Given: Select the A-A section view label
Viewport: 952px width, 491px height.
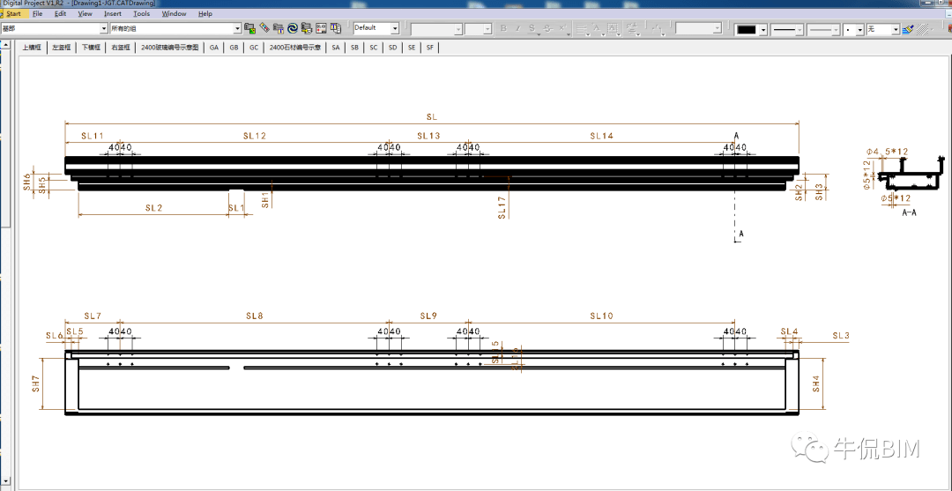Looking at the screenshot, I should [909, 213].
